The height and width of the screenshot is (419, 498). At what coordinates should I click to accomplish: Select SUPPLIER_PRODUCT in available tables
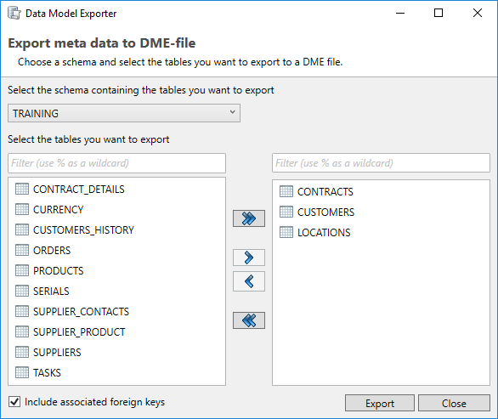79,332
